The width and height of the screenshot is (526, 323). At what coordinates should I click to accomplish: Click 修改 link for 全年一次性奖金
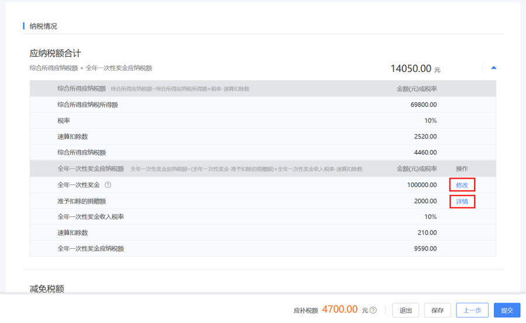coord(462,185)
